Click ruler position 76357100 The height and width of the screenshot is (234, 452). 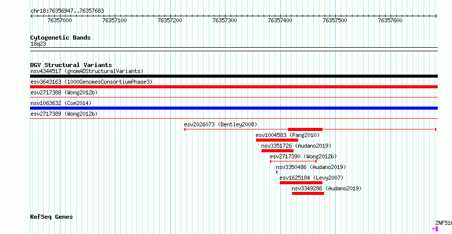point(115,20)
